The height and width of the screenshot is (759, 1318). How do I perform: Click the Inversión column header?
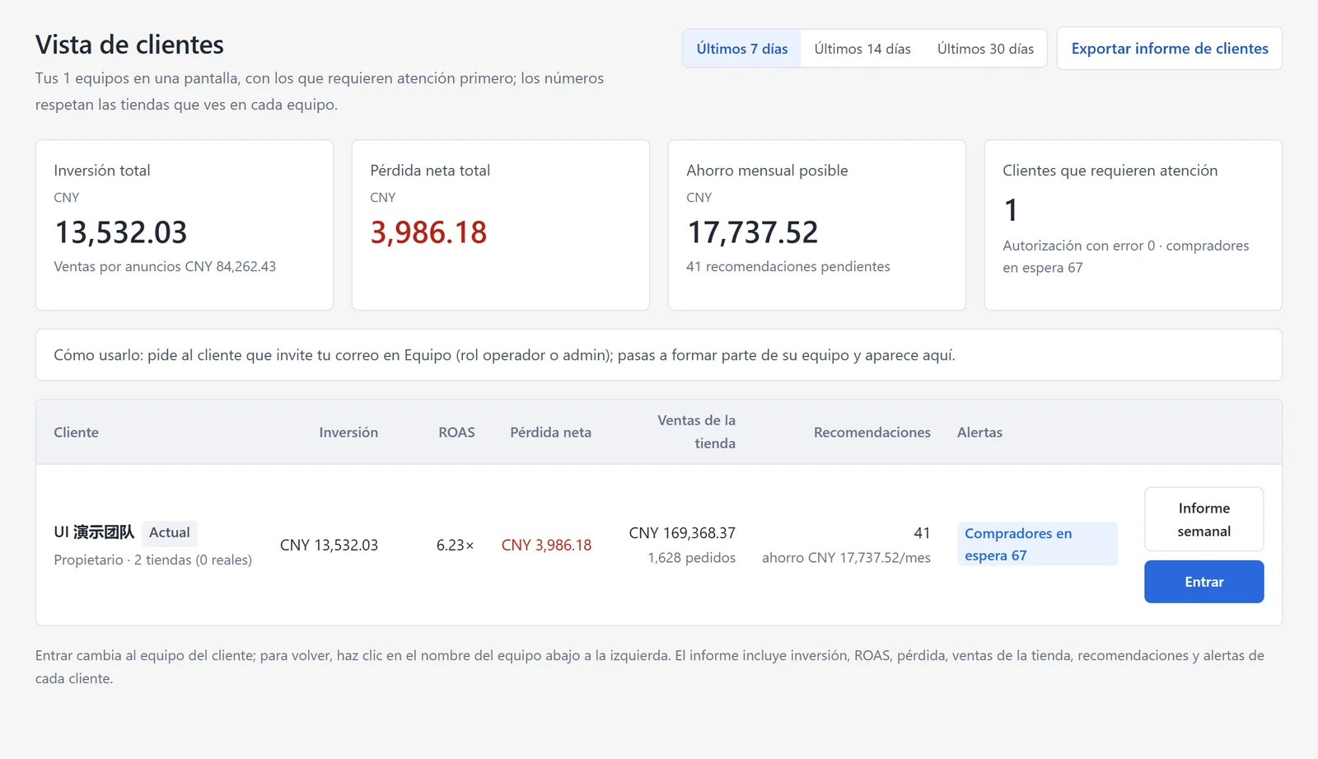coord(348,432)
